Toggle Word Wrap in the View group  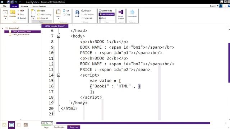tap(106, 11)
